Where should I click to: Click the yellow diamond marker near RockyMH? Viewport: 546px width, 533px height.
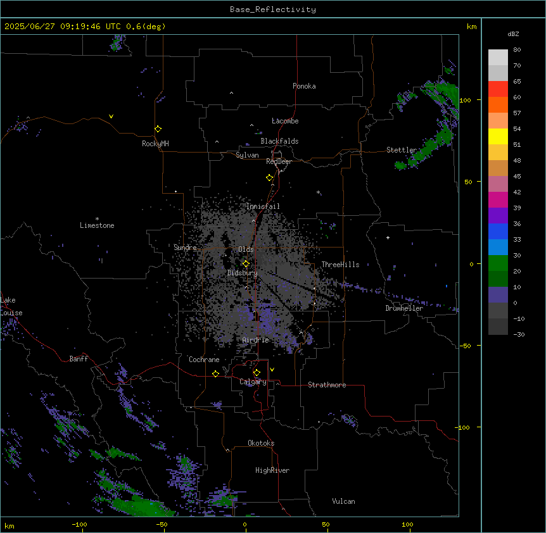click(158, 129)
